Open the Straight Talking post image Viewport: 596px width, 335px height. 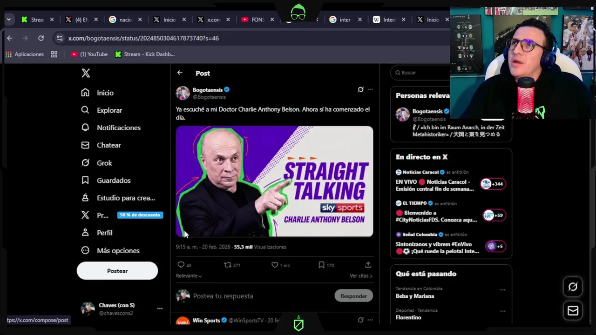pos(274,181)
